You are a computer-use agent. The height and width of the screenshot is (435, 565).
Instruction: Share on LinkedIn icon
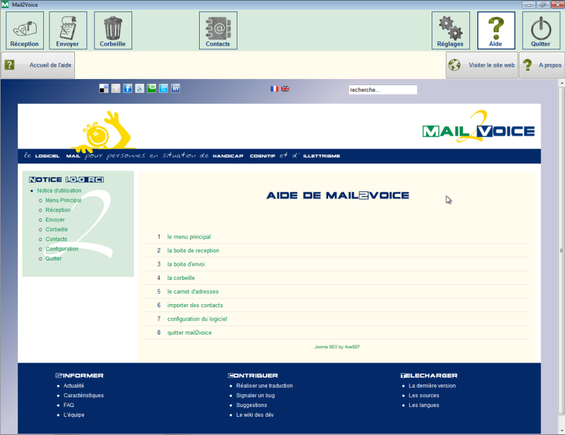click(x=175, y=89)
